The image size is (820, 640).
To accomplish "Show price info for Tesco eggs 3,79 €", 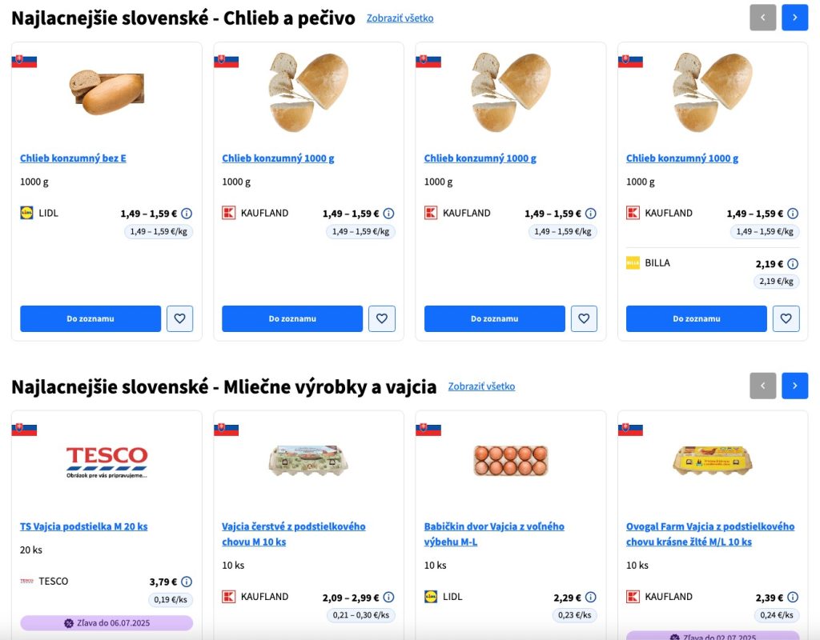I will pos(187,582).
